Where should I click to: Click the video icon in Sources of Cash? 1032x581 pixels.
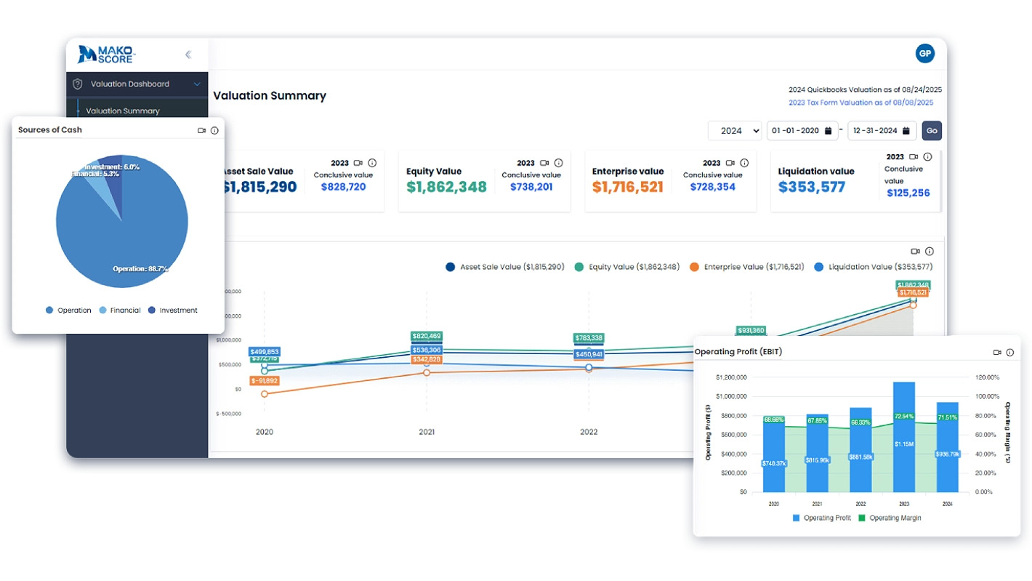coord(201,131)
